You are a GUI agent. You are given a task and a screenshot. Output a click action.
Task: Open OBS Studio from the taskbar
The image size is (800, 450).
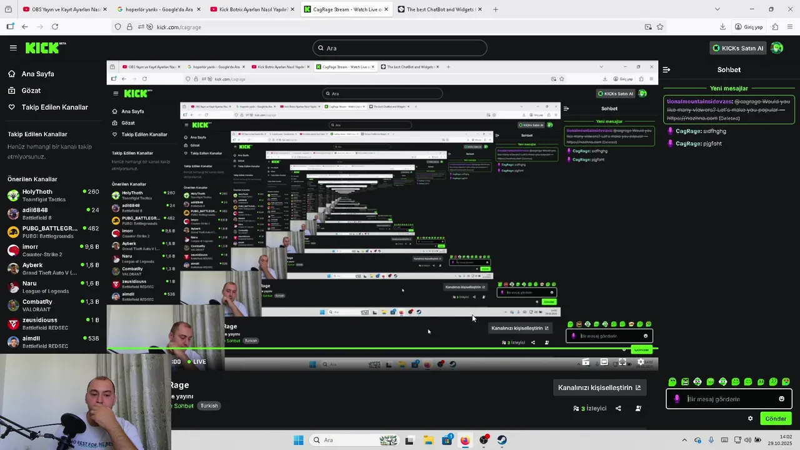(x=484, y=440)
